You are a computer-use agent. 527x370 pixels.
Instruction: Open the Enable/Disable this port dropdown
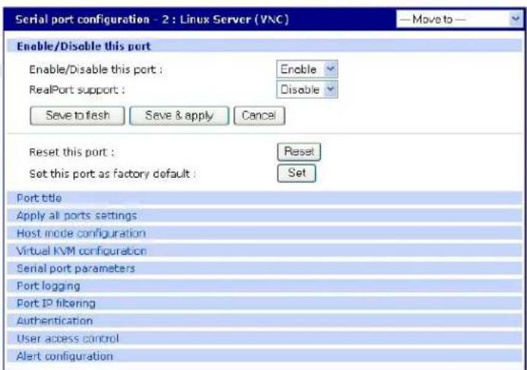(307, 69)
